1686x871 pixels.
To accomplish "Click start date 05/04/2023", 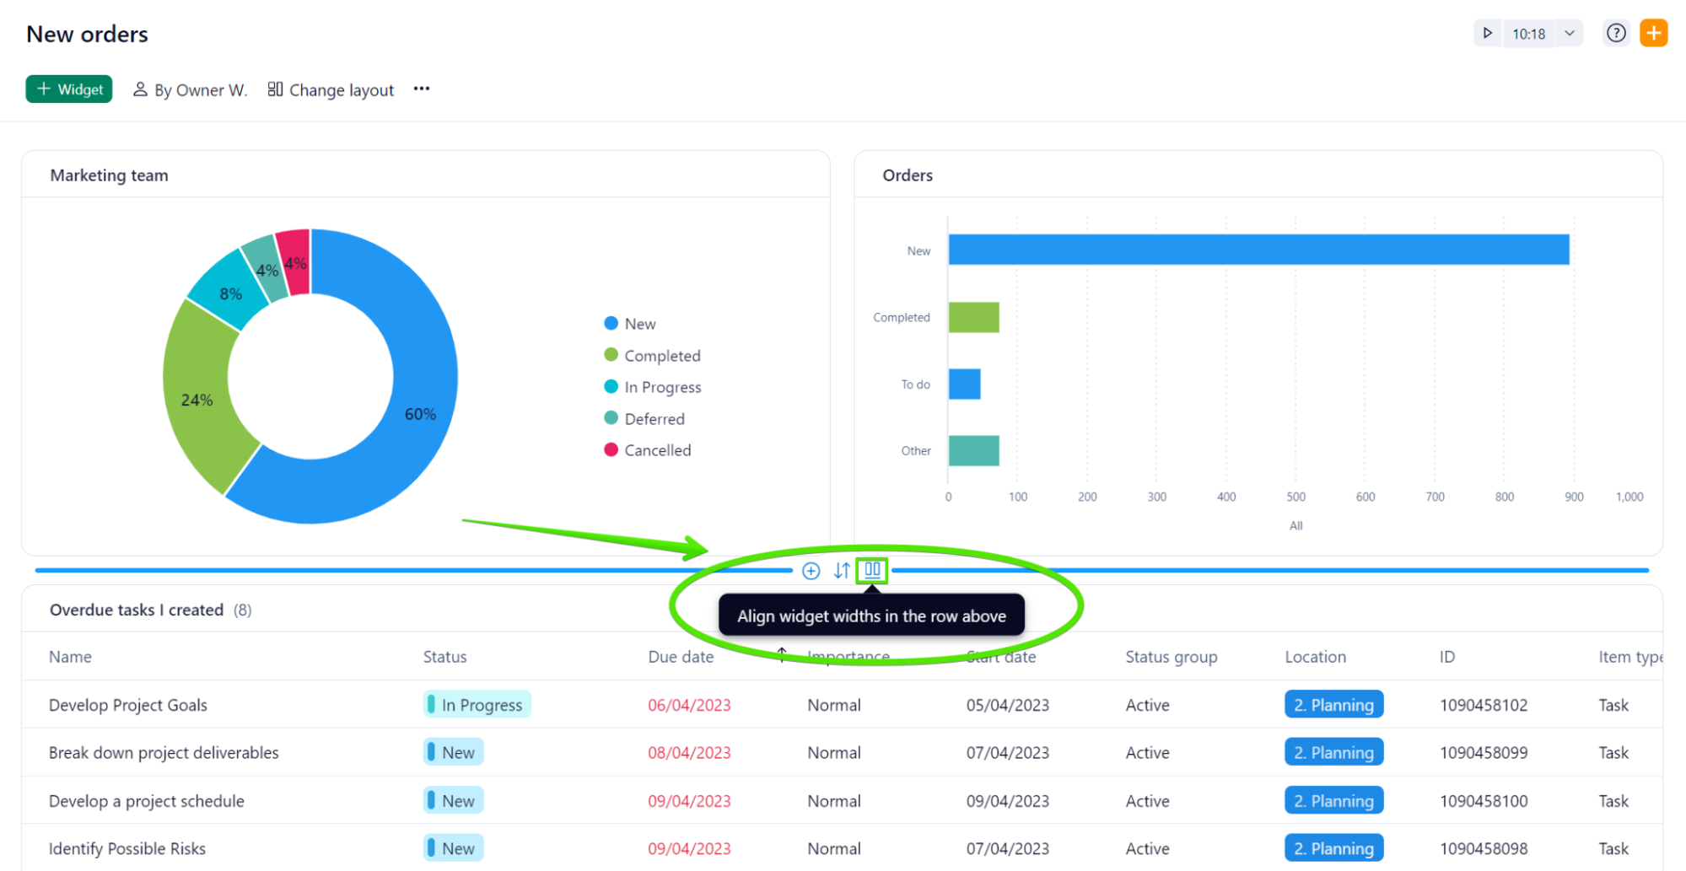I will click(1008, 705).
